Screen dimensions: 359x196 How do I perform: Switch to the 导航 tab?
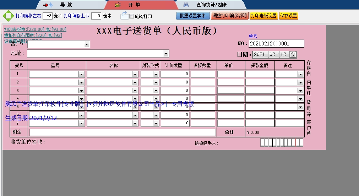click(x=66, y=5)
